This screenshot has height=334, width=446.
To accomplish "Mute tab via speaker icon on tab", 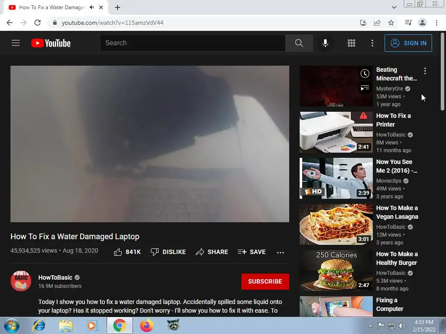I will (x=91, y=7).
